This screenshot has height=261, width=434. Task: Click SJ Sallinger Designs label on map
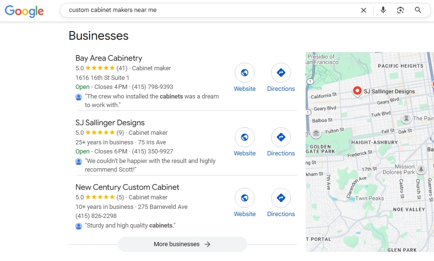[x=389, y=91]
